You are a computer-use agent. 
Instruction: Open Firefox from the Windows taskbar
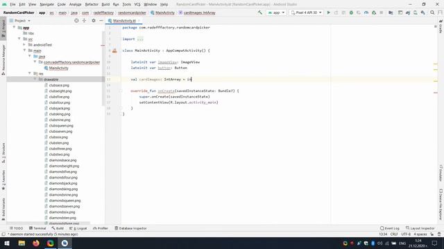pyautogui.click(x=36, y=243)
